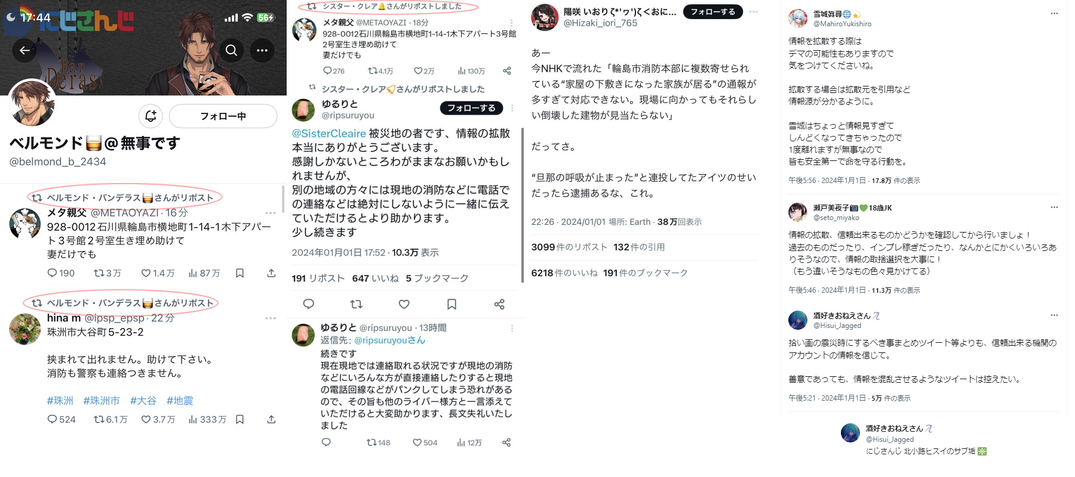The height and width of the screenshot is (477, 1075).
Task: Click the notification bell-plus icon beside フォロー中
Action: tap(150, 116)
